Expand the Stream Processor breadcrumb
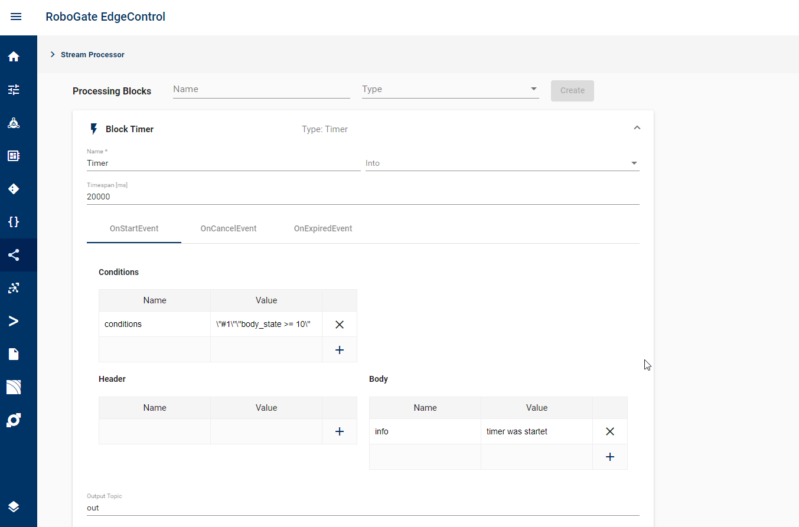This screenshot has height=527, width=799. [x=53, y=54]
